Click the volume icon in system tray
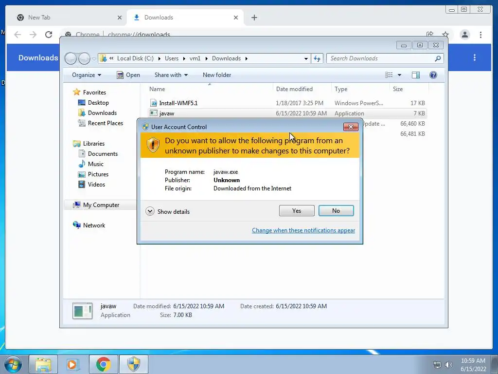Image resolution: width=498 pixels, height=374 pixels. coord(448,365)
